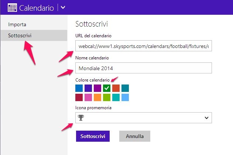Click the Calendario grid icon in header
Screen dimensions: 233x155
[12, 8]
